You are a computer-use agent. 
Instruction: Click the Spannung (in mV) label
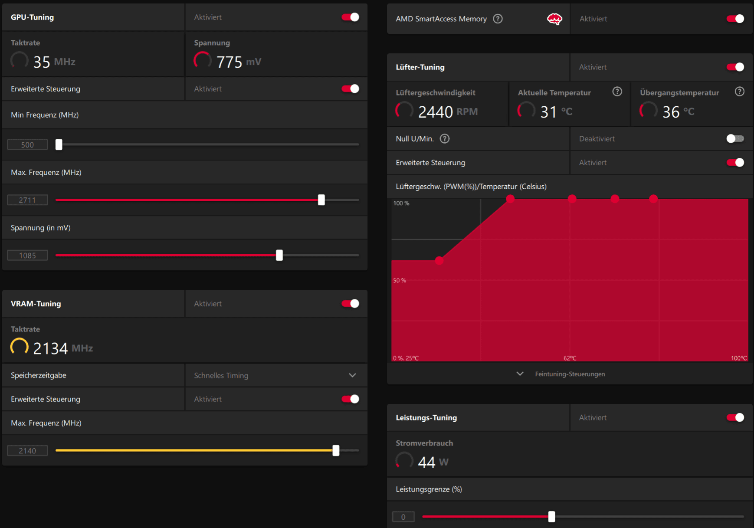point(41,228)
